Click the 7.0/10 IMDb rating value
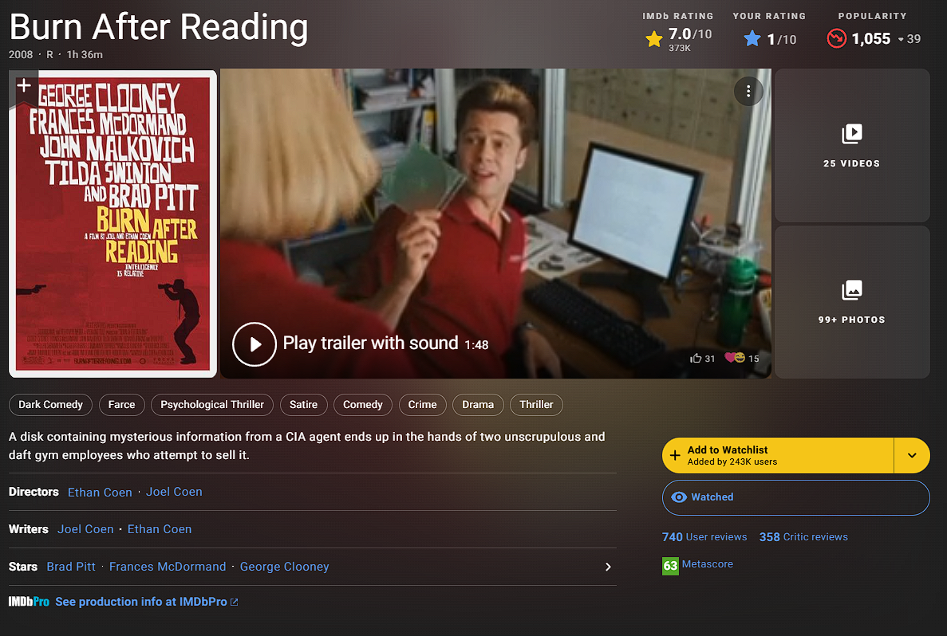Screen dimensions: 947x636 (690, 33)
